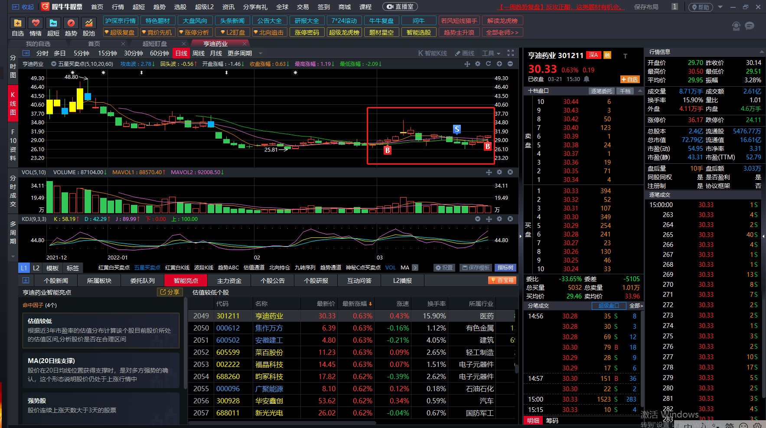
Task: Open the KDJ indicator dropdown arrow
Action: pos(478,219)
